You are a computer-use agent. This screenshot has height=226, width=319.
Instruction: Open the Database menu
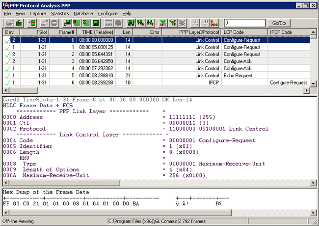pos(83,14)
